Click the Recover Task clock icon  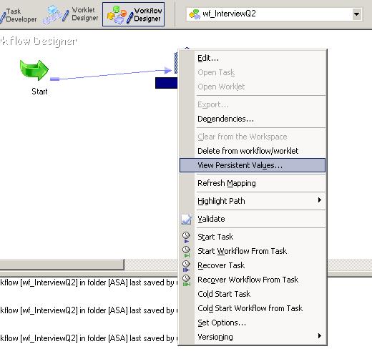pos(186,266)
